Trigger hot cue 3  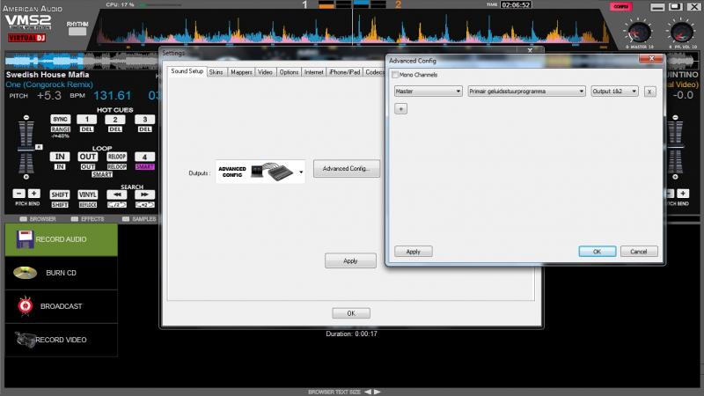click(144, 120)
